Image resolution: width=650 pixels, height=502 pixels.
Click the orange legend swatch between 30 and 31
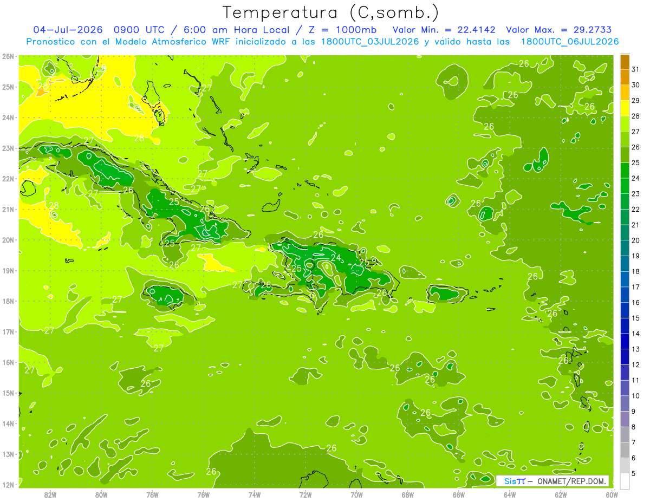click(625, 77)
